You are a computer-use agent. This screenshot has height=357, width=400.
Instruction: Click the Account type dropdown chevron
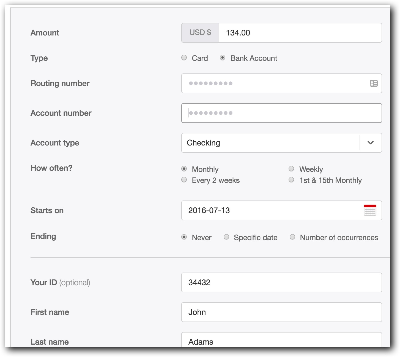371,143
